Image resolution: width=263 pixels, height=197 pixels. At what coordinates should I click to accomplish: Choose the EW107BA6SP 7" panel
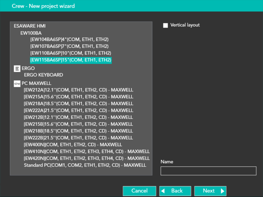coord(69,46)
